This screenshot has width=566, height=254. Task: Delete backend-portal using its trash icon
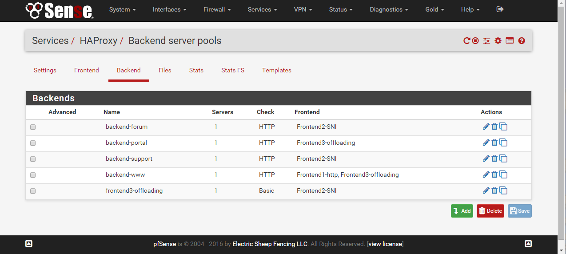494,143
